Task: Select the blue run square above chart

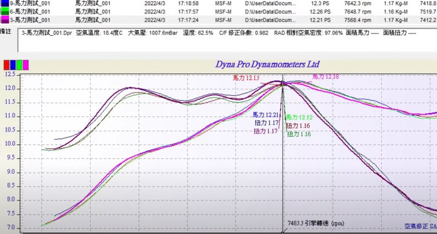Action: pyautogui.click(x=13, y=65)
